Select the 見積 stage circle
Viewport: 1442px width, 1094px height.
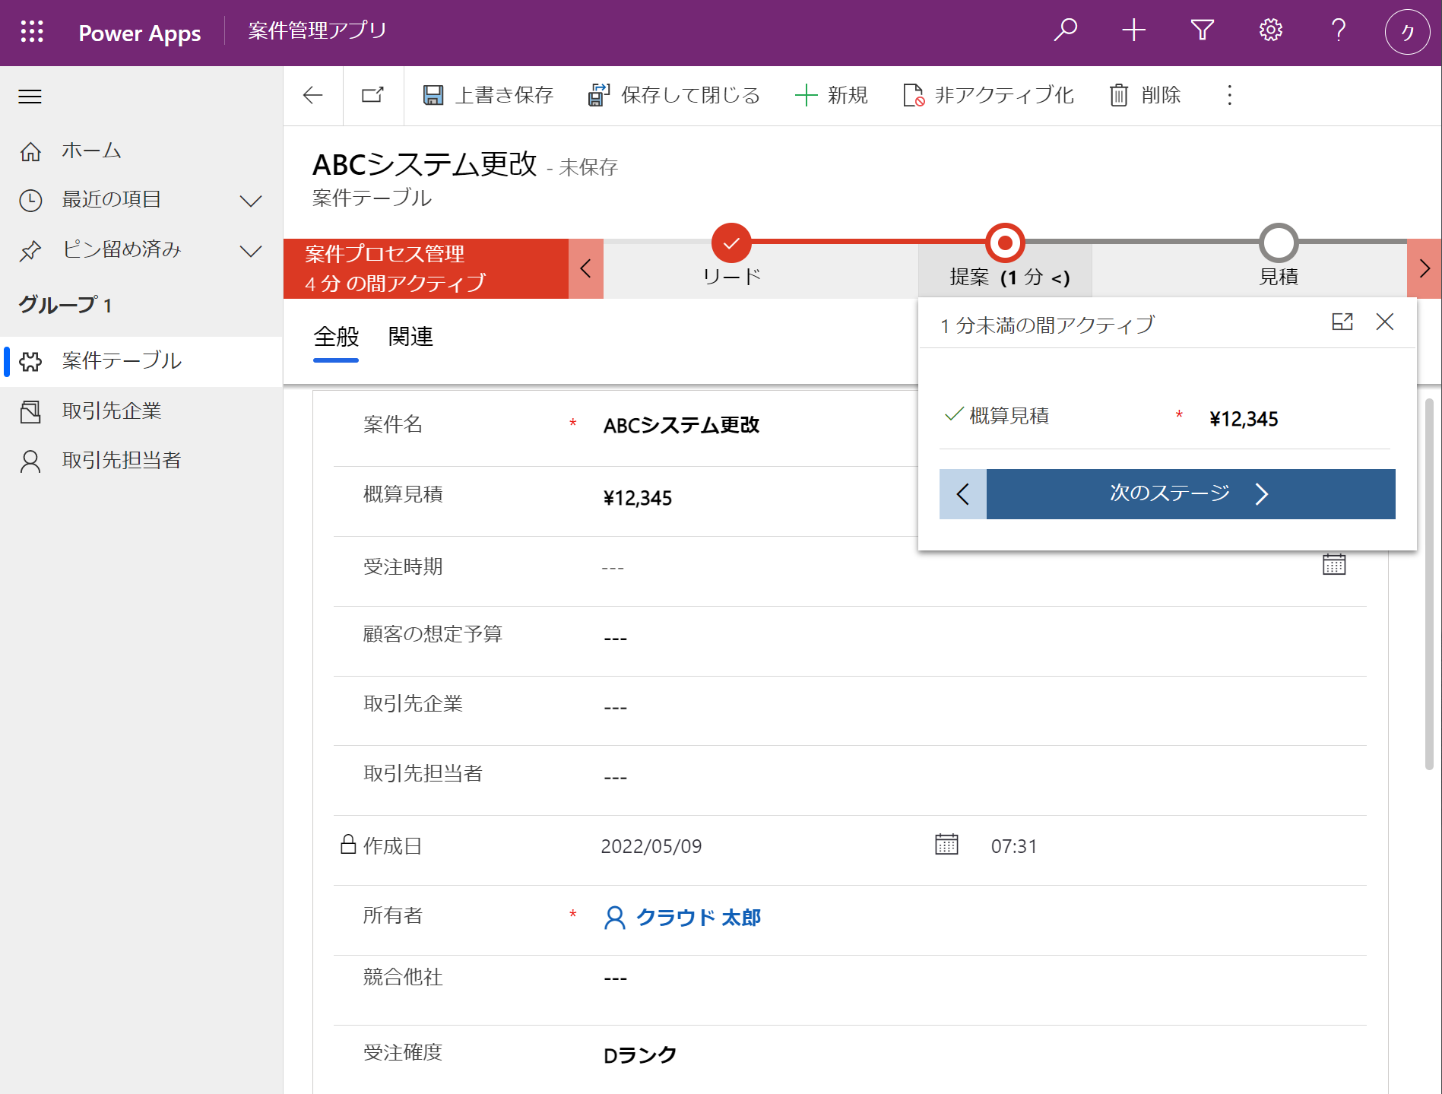(1278, 243)
